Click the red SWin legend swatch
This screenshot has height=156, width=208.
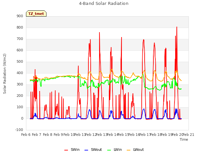tap(66, 150)
